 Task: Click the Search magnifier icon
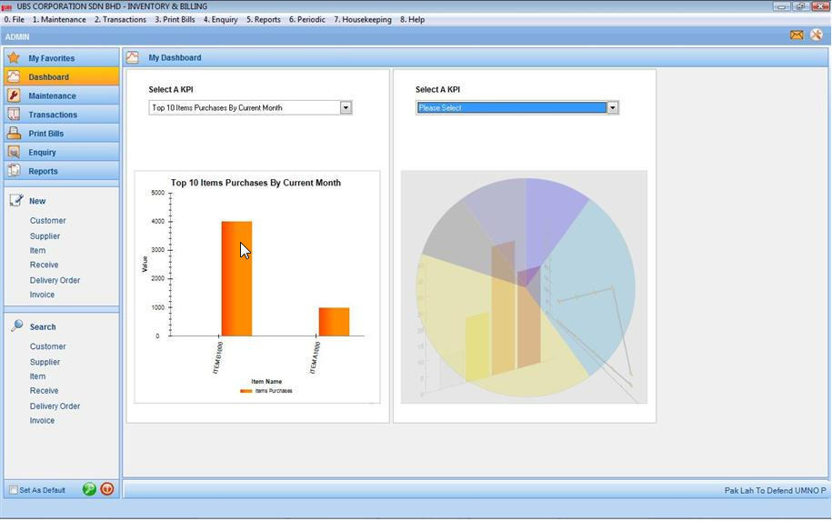point(16,326)
